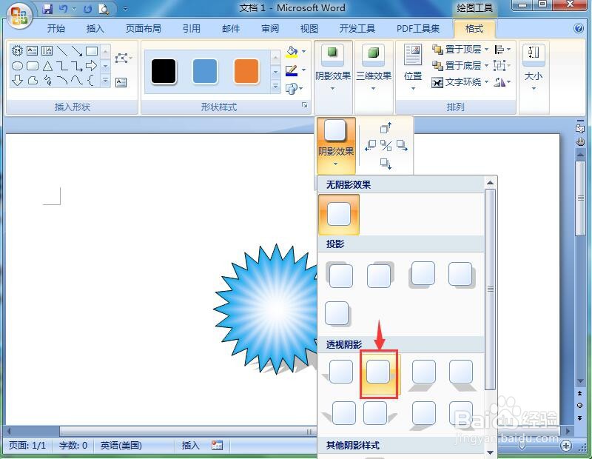Viewport: 592px width, 459px height.
Task: Select the vertical text box tool
Action: (x=47, y=50)
